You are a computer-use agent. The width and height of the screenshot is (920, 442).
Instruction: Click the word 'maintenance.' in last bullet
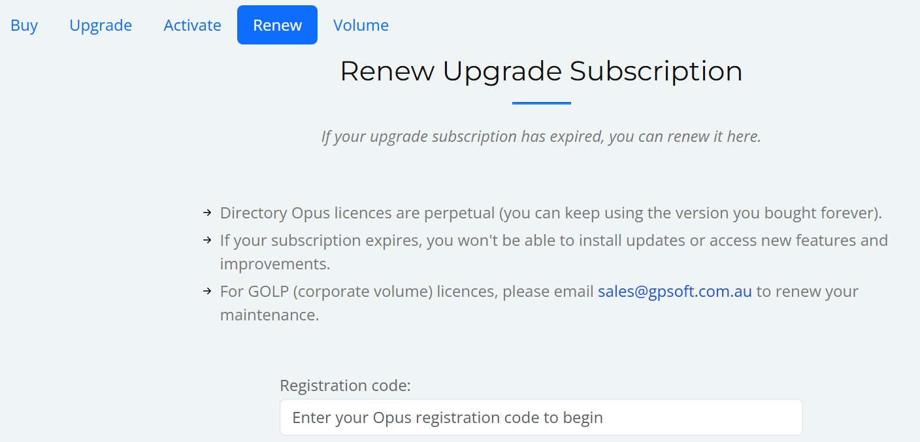[x=269, y=315]
